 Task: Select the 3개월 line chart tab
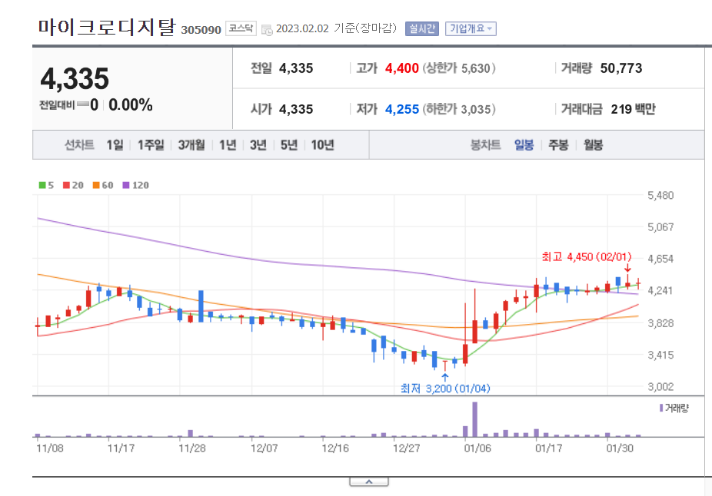(191, 145)
